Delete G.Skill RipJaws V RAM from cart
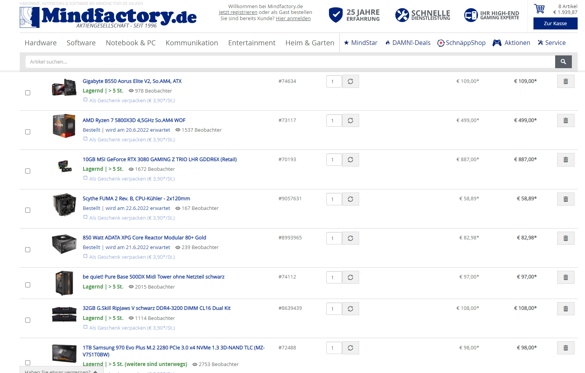 pyautogui.click(x=566, y=309)
